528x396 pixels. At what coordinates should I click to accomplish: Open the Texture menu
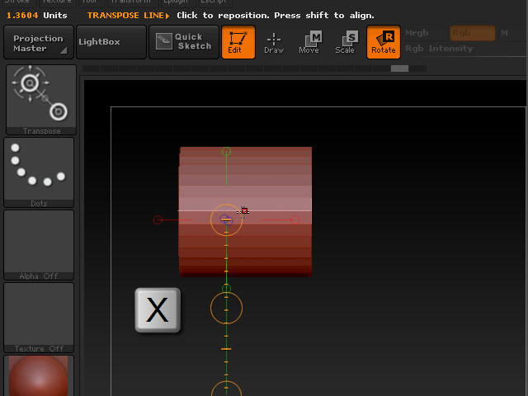click(57, 2)
